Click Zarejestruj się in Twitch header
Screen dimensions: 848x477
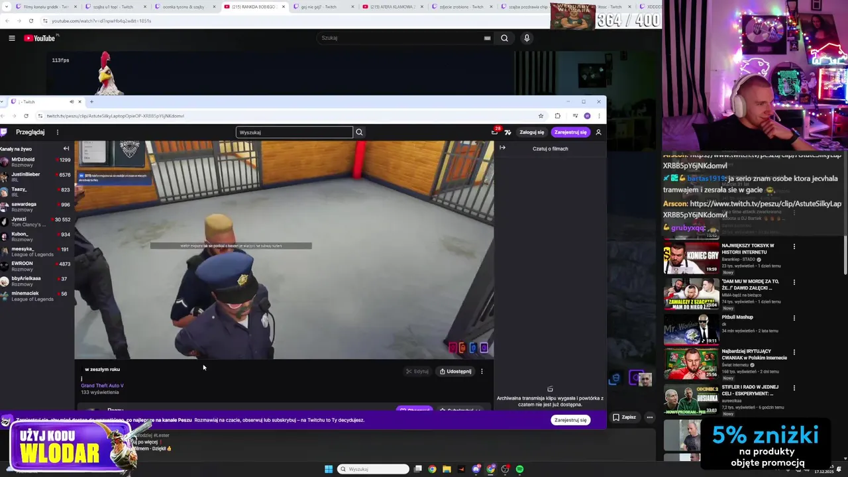tap(570, 132)
